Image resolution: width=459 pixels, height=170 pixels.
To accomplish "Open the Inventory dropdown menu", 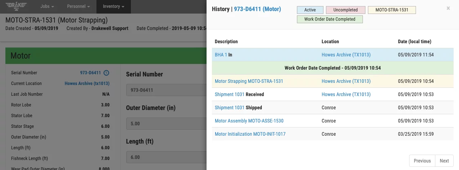I will (113, 6).
